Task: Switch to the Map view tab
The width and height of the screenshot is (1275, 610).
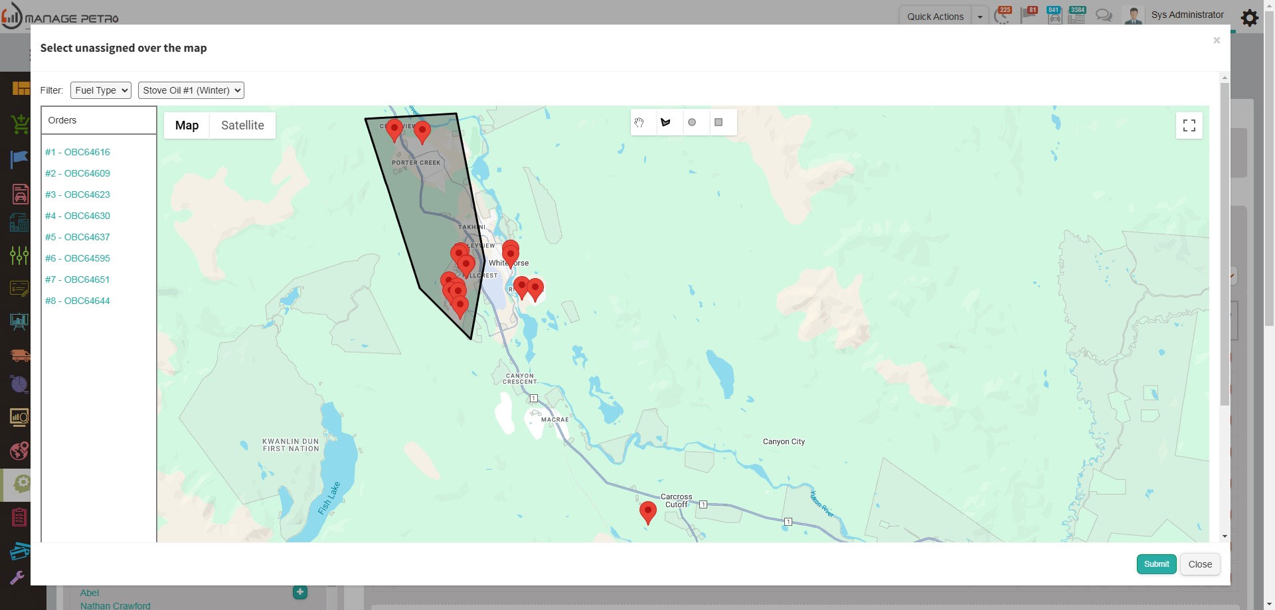Action: (187, 125)
